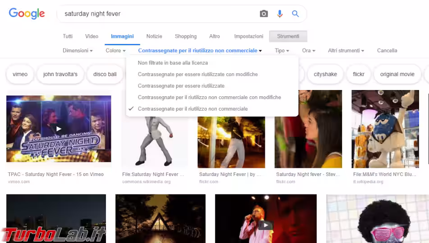The image size is (429, 243).
Task: Open the flickr night dancer thumbnail
Action: tap(231, 142)
